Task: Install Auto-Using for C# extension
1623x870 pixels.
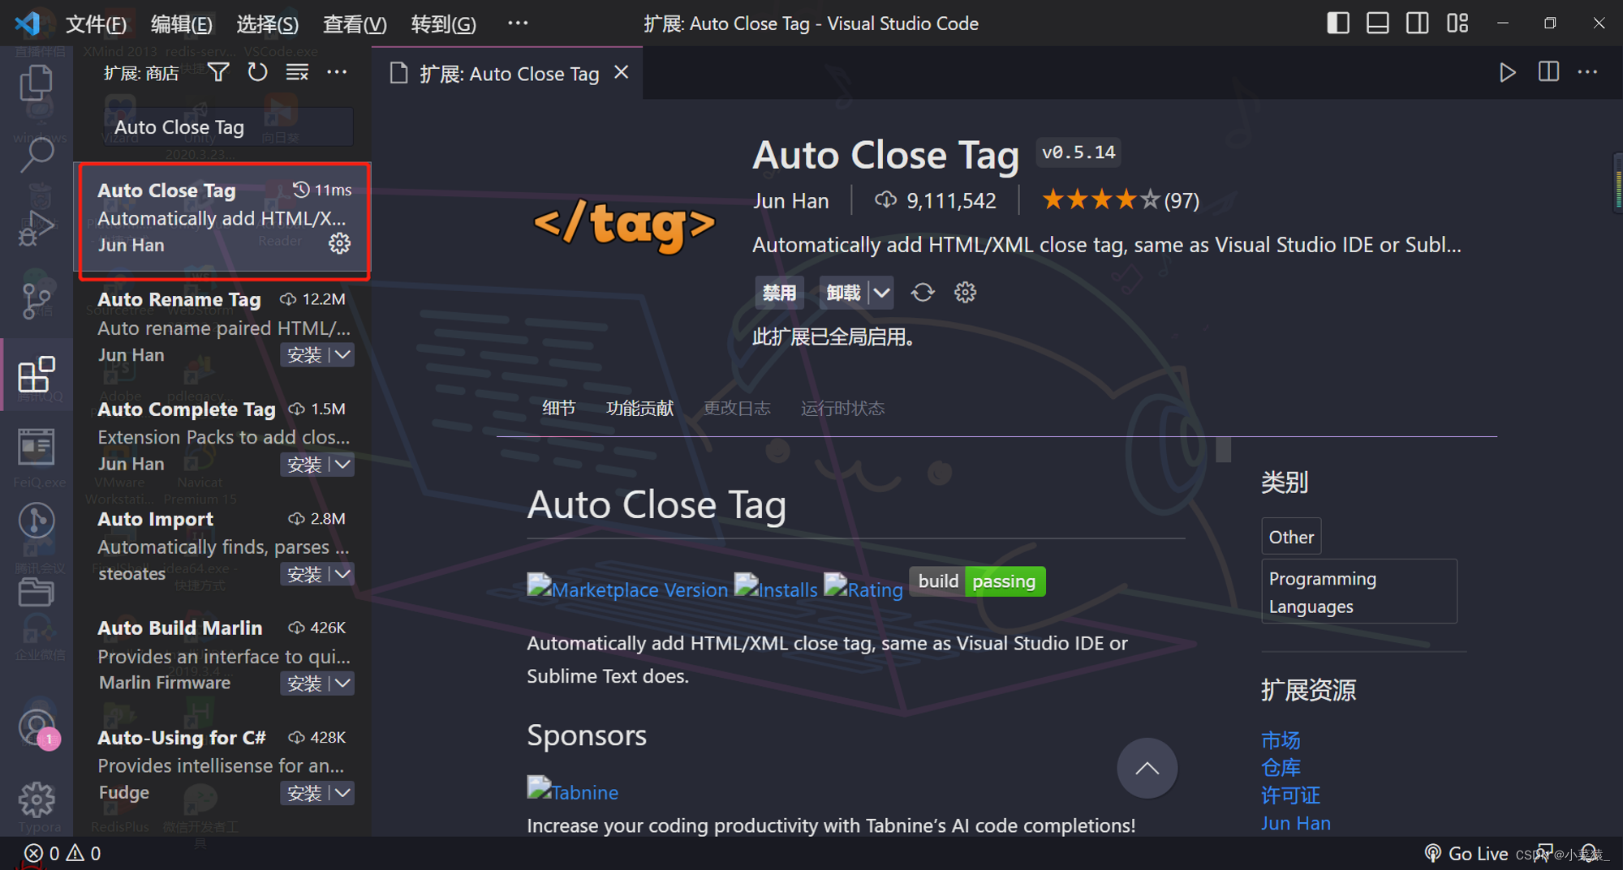Action: point(305,793)
